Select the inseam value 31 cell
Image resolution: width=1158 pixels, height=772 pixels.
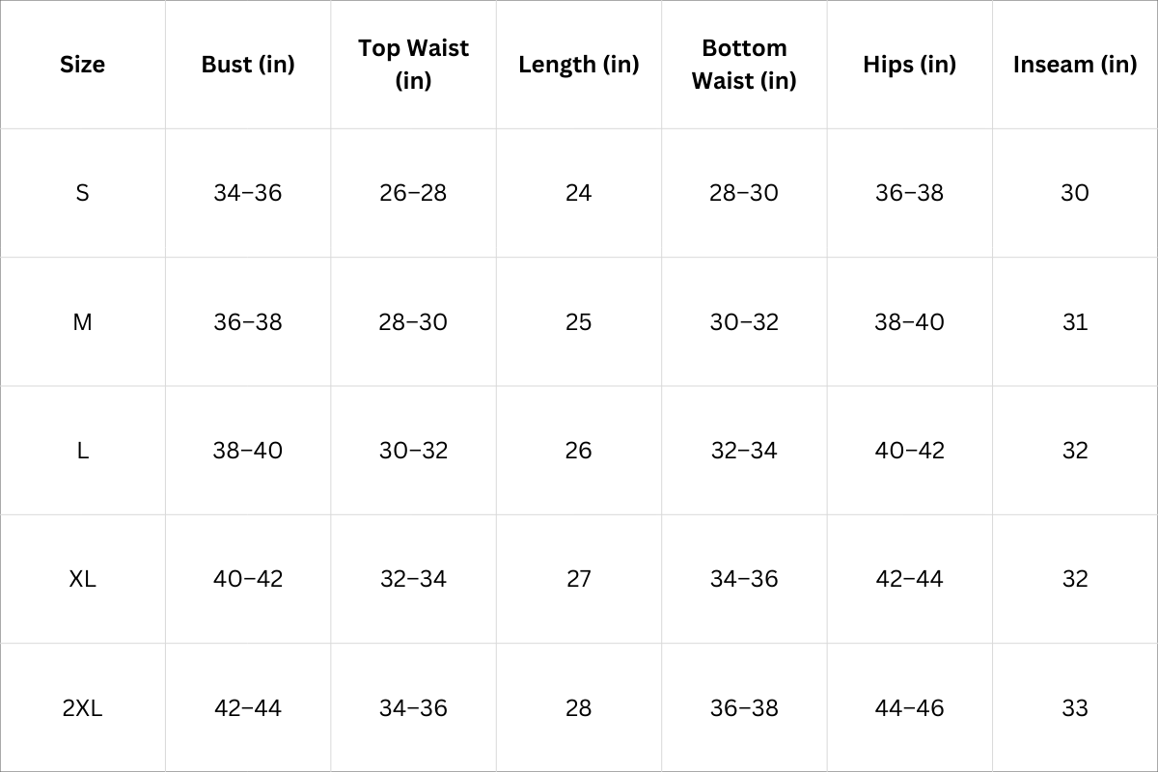click(x=1074, y=321)
